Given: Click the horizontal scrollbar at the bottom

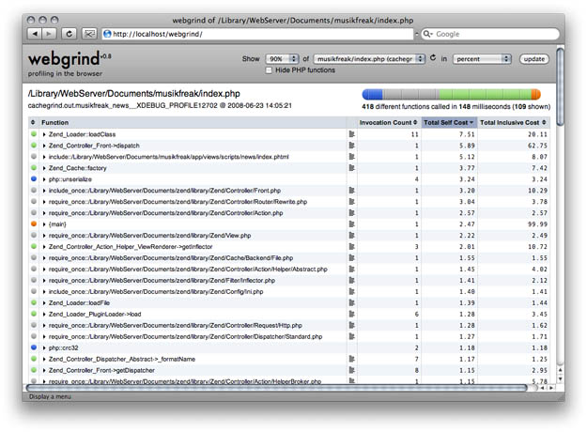Looking at the screenshot, I should [277, 388].
